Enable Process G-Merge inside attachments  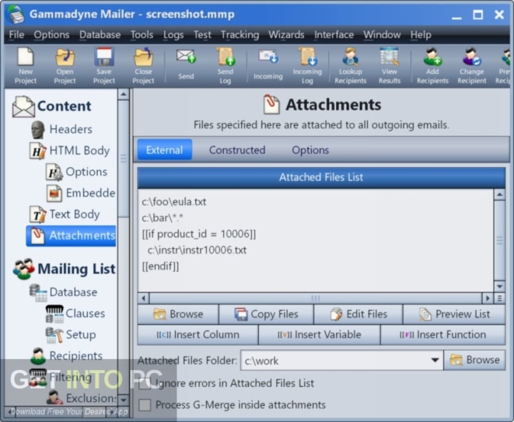(x=145, y=405)
